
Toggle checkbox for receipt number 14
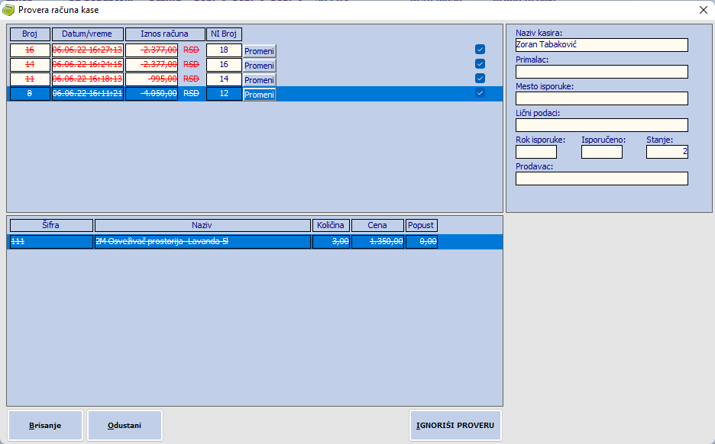(x=480, y=64)
